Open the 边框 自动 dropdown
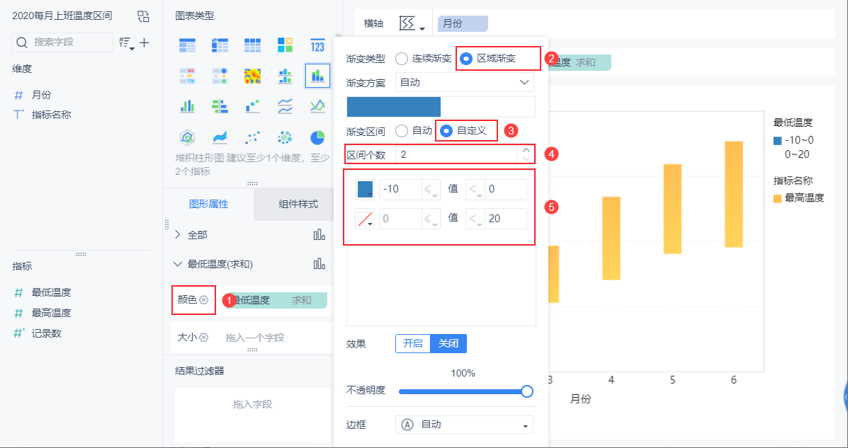The width and height of the screenshot is (848, 448). tap(465, 425)
